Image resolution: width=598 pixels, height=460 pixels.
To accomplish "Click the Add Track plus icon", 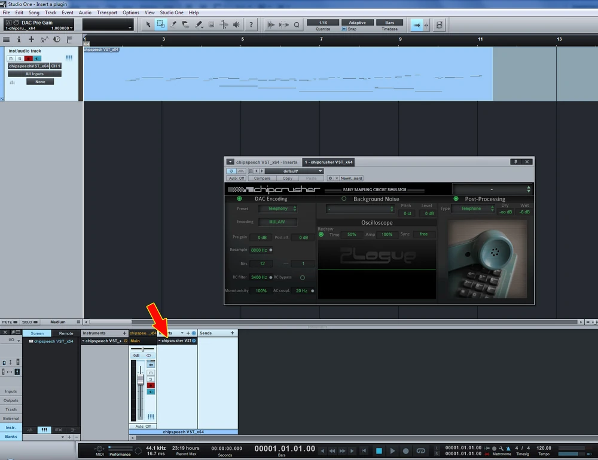I will pyautogui.click(x=31, y=39).
